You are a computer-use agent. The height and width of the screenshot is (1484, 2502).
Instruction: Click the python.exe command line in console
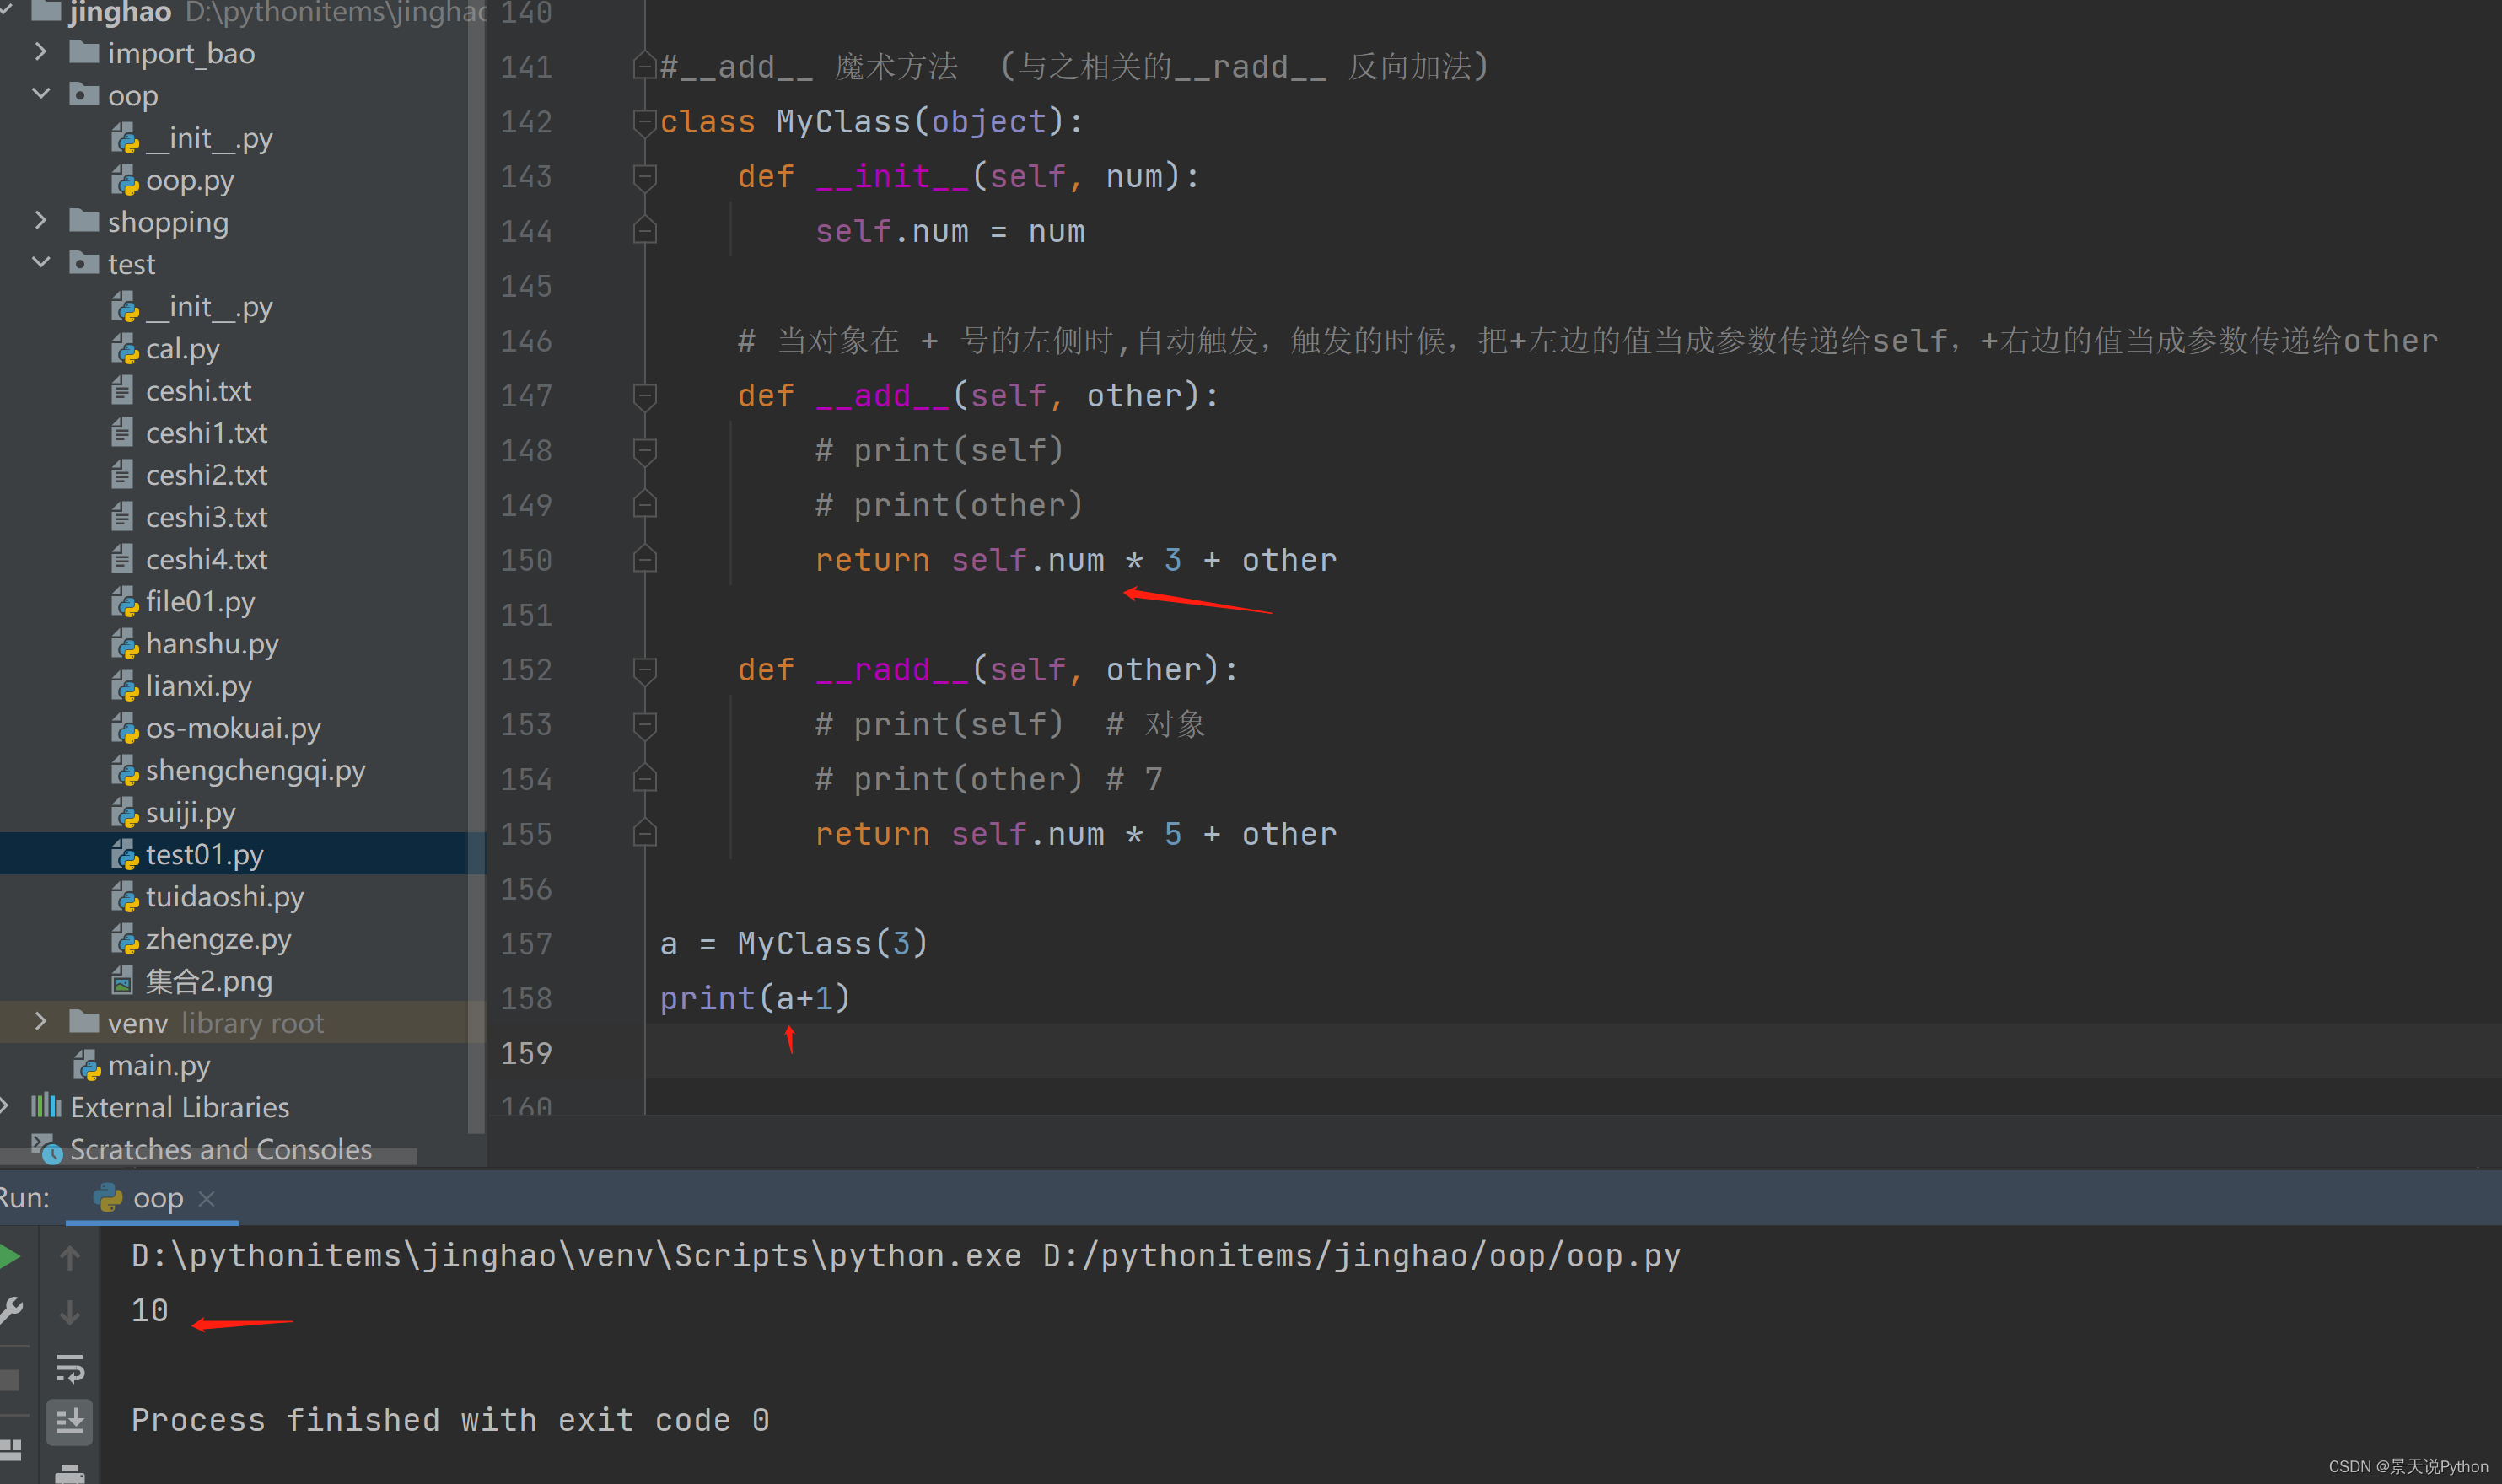[906, 1256]
